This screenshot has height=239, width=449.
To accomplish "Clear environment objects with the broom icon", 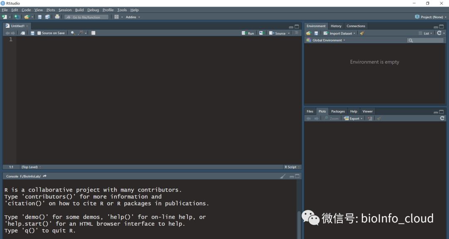I will pos(362,34).
